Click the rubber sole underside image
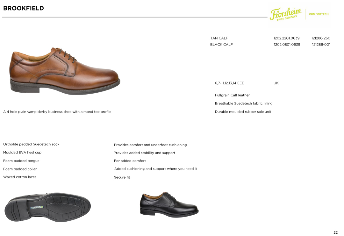The width and height of the screenshot is (344, 236). point(47,207)
